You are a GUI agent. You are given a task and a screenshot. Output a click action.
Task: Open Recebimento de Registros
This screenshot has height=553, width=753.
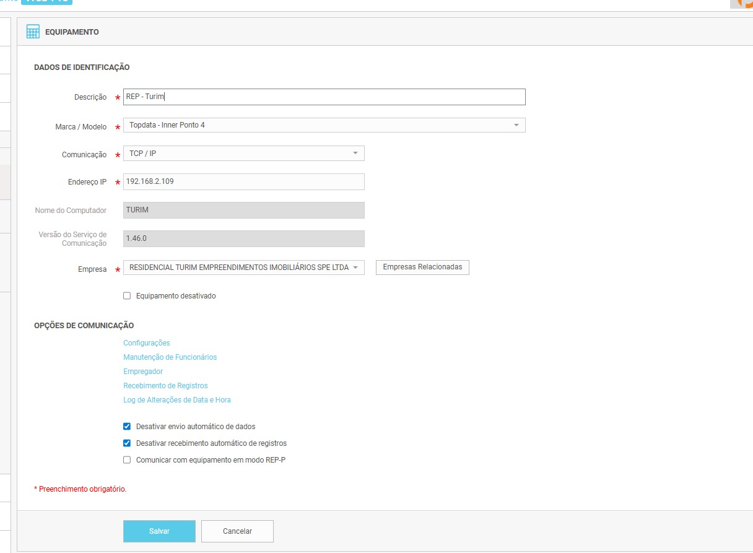tap(165, 386)
